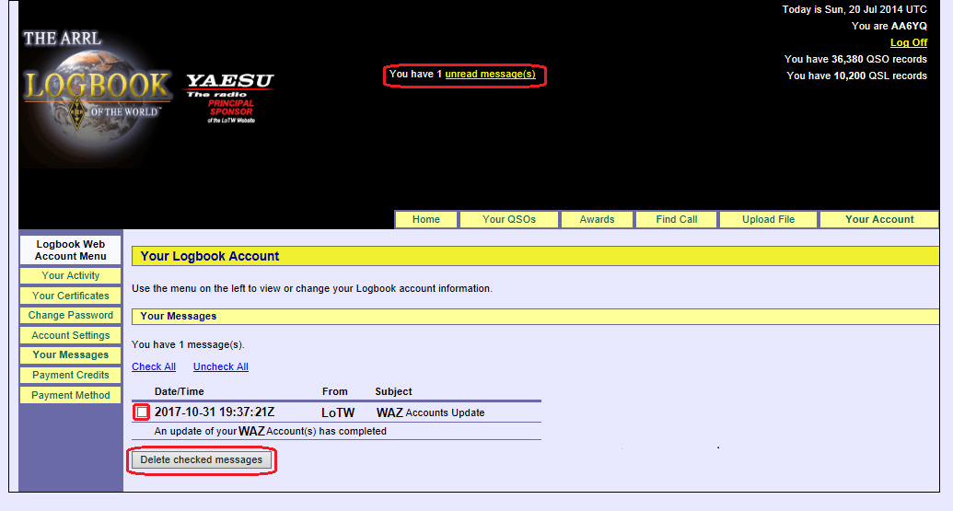Open the Upload File tab

pos(768,219)
